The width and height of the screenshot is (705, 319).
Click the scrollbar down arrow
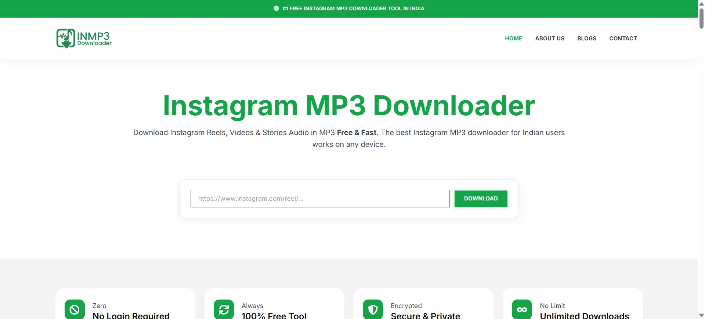tap(701, 315)
